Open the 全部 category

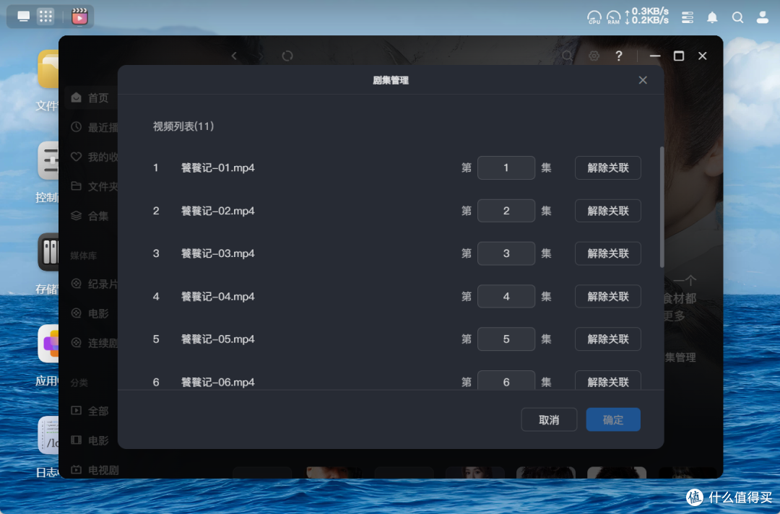[92, 411]
